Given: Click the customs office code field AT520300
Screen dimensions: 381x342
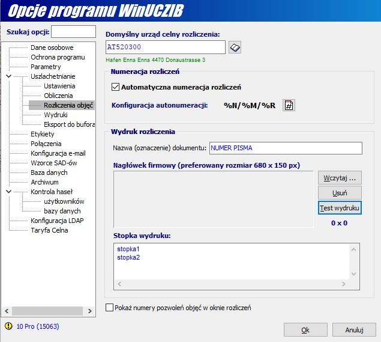Looking at the screenshot, I should (166, 47).
